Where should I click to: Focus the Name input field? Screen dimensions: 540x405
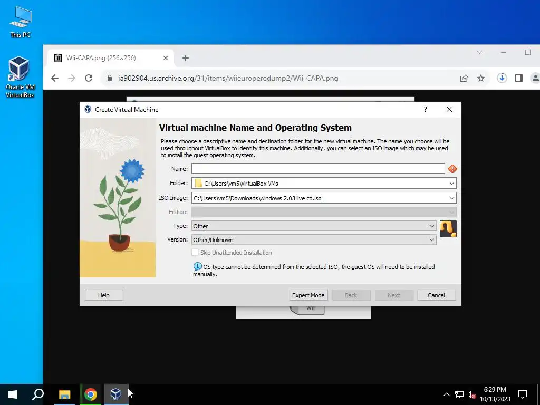pyautogui.click(x=318, y=169)
